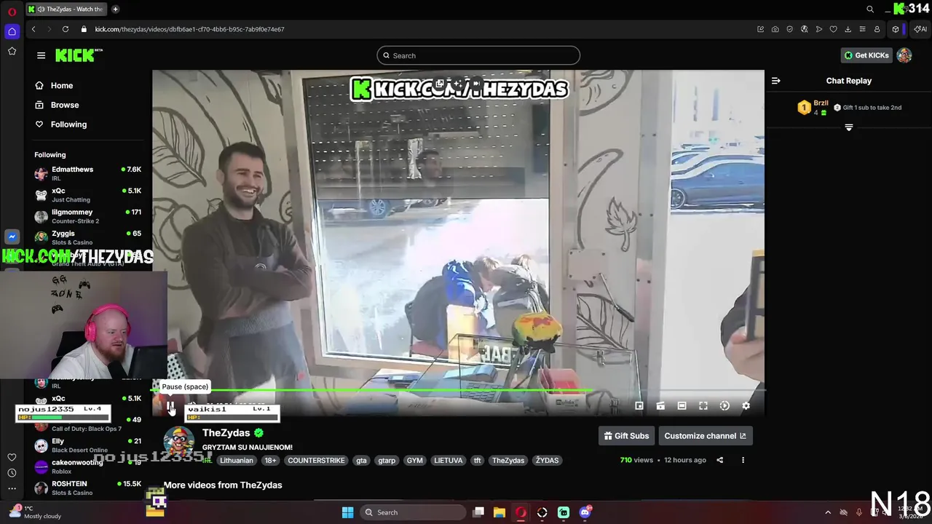The height and width of the screenshot is (524, 932).
Task: Open ROSHTEIN channel in sidebar
Action: pyautogui.click(x=87, y=488)
